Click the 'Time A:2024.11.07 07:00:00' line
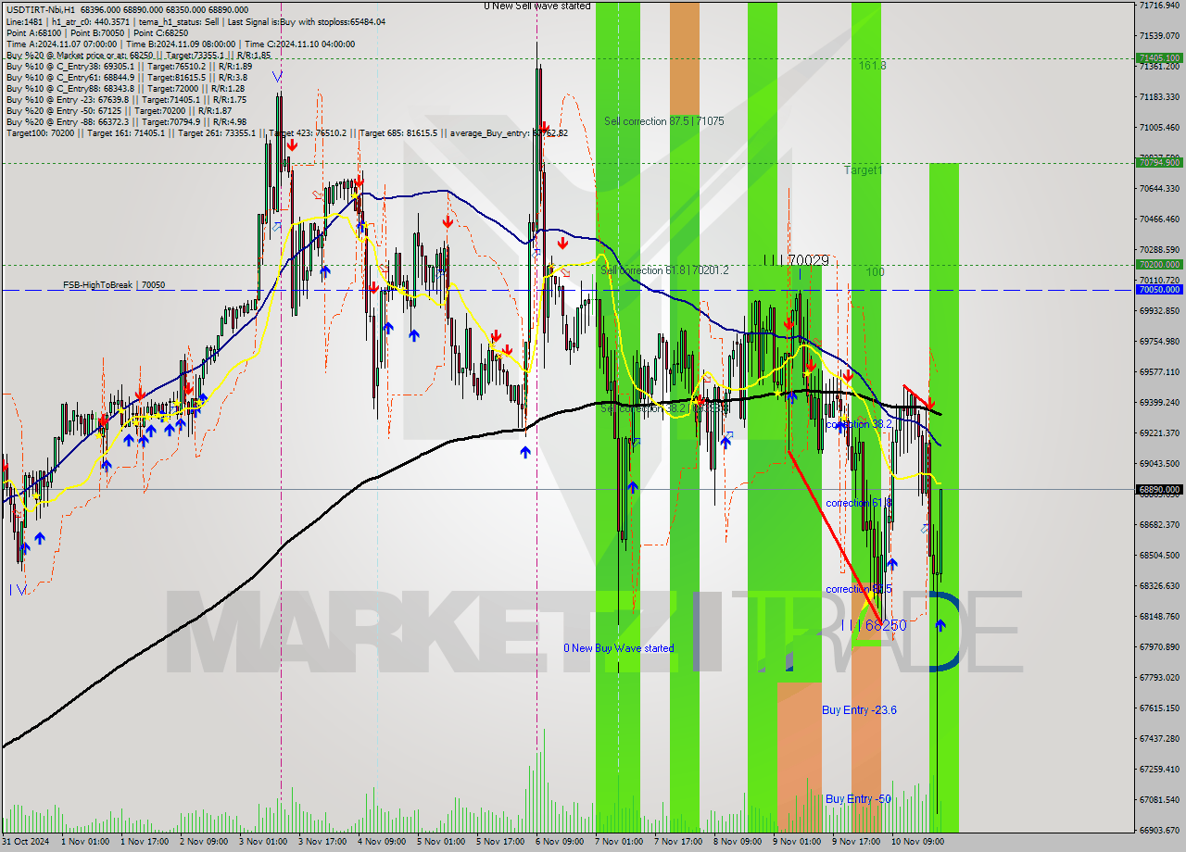 (180, 44)
